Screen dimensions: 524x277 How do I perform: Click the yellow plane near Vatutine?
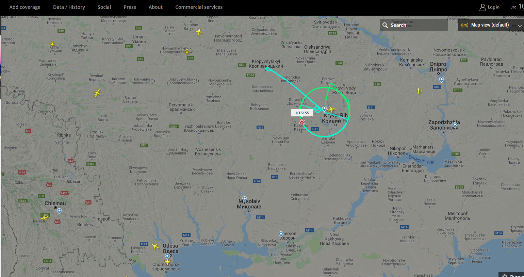[199, 32]
